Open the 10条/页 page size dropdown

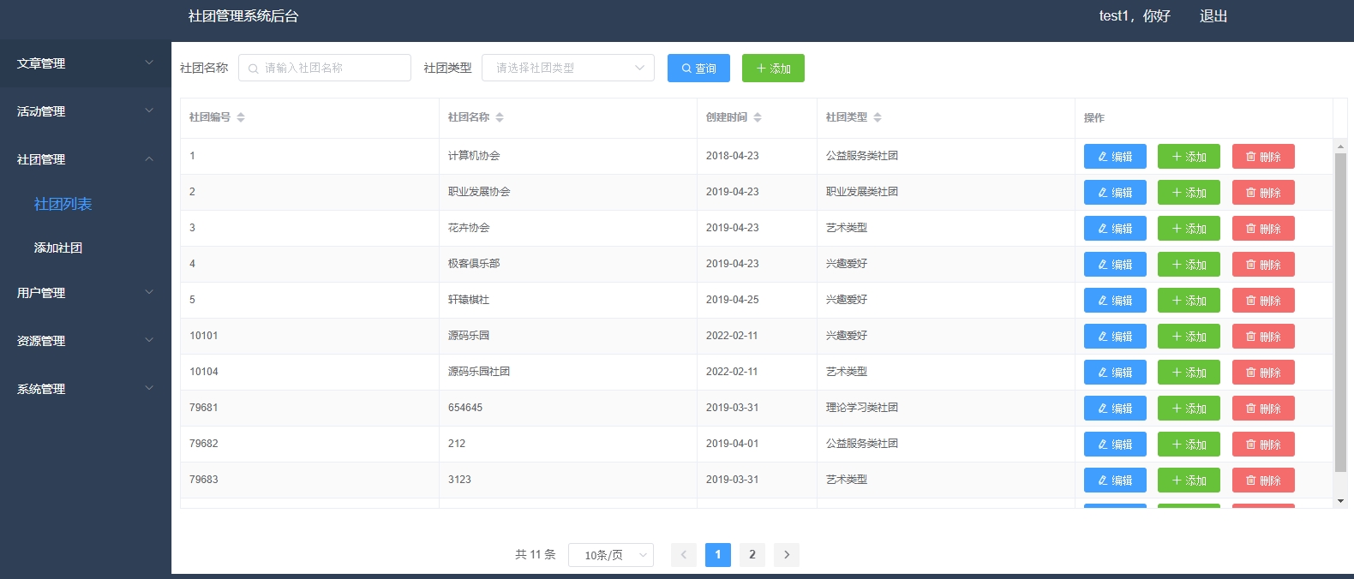click(x=611, y=555)
